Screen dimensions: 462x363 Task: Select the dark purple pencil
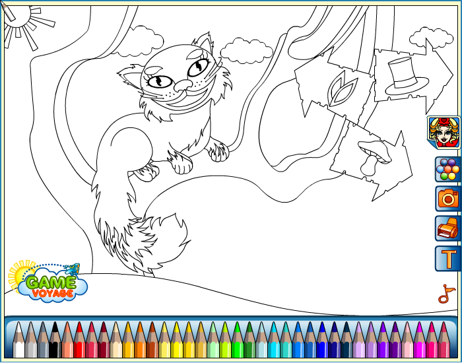[x=395, y=340]
